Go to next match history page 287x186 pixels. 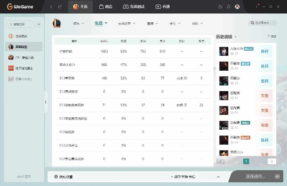click(x=272, y=161)
